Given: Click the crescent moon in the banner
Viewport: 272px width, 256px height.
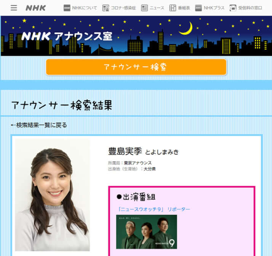Looking at the screenshot, I should (x=186, y=29).
